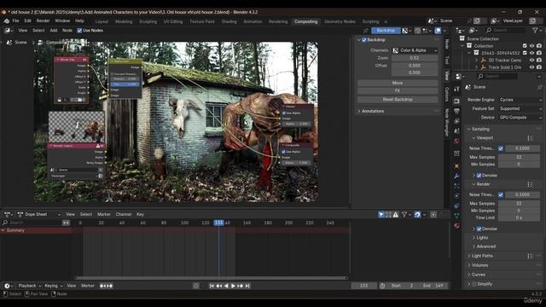546x307 pixels.
Task: Open the orange Object properties tab
Action: coord(456,166)
